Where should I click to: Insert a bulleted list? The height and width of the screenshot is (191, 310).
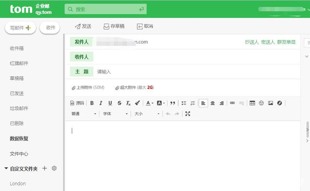coord(184,103)
